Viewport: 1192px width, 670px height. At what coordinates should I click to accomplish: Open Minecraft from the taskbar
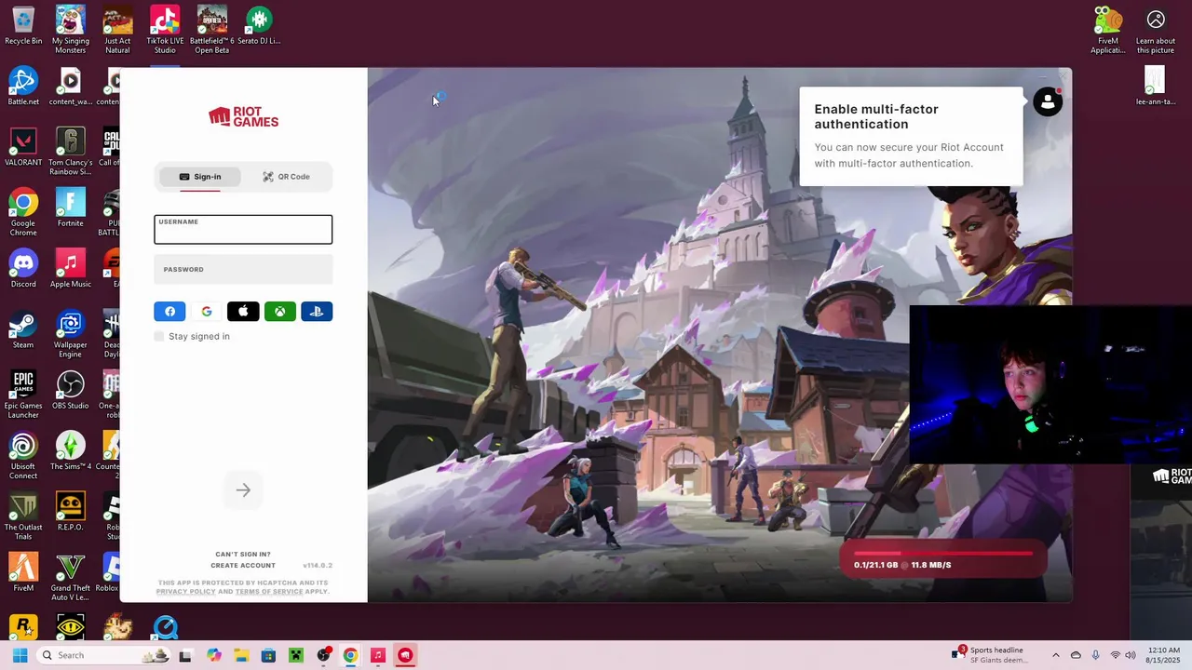(x=295, y=655)
